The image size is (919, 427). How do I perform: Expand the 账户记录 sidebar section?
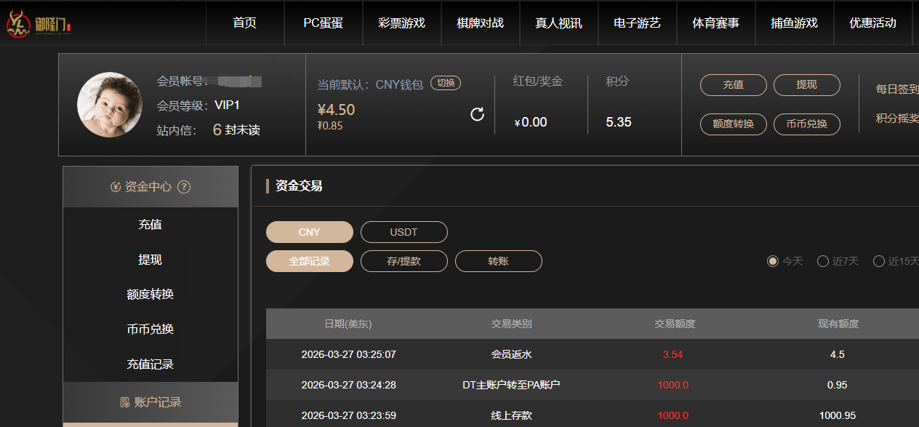pyautogui.click(x=150, y=402)
